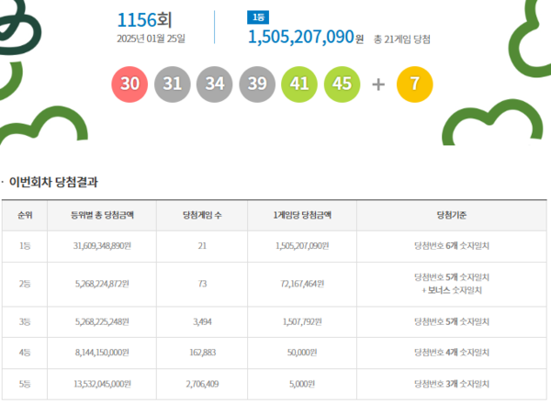551x404 pixels.
Task: Click the gray number 39 ball
Action: point(257,84)
